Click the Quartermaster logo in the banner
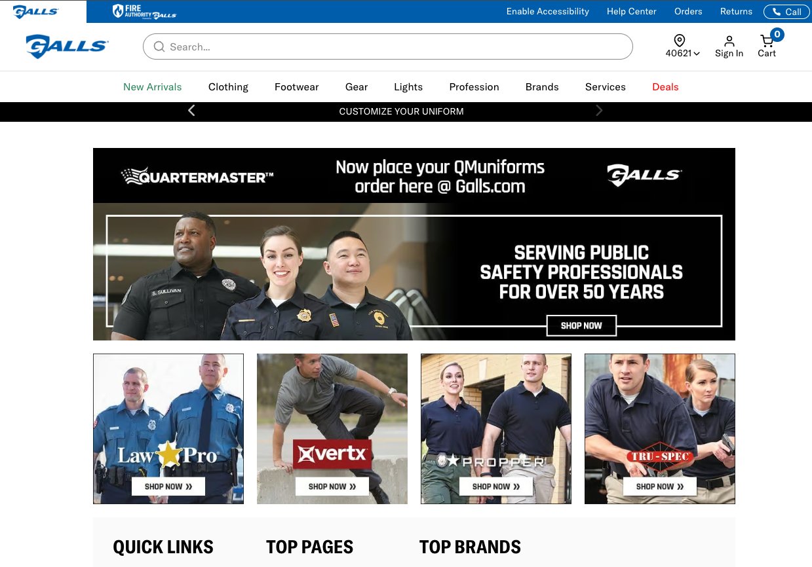Viewport: 812px width, 567px height. 197,175
